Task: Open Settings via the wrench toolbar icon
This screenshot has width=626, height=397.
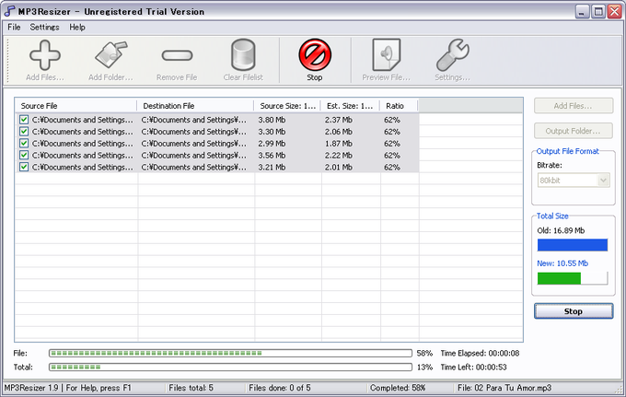Action: 452,54
